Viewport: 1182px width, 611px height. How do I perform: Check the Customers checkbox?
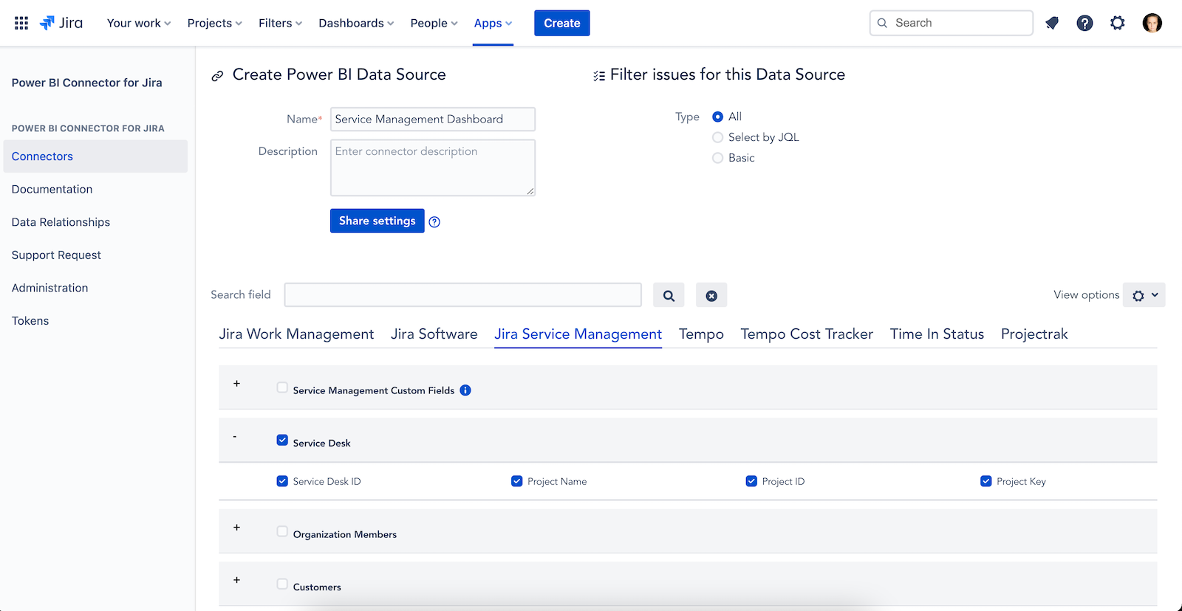tap(282, 584)
